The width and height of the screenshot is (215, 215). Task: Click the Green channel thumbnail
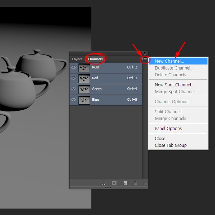coord(84,89)
